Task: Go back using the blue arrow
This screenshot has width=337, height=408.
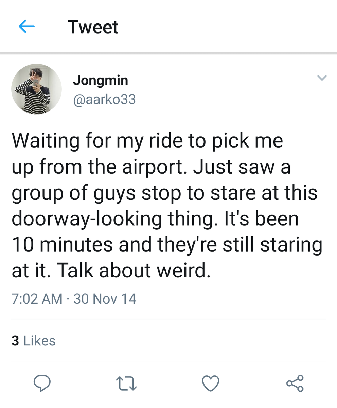Action: tap(26, 27)
